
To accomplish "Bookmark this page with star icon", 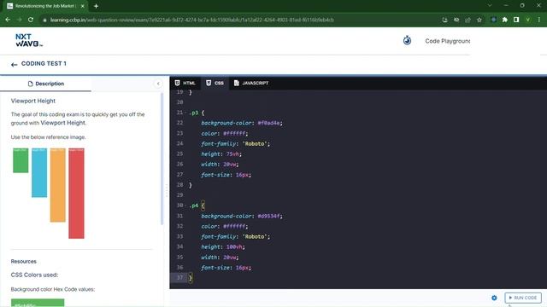I will (479, 20).
